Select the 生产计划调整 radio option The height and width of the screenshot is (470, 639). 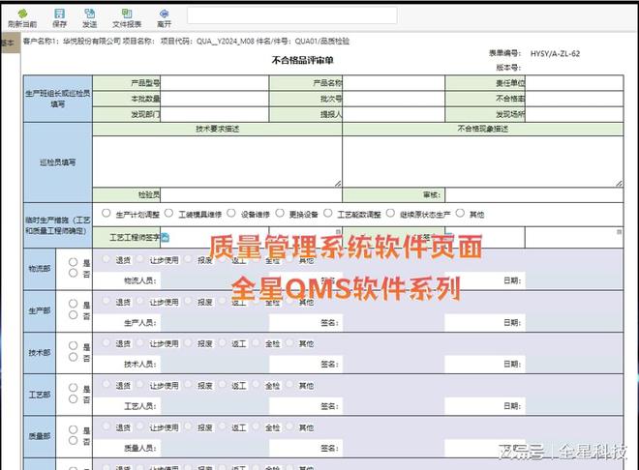tap(106, 213)
